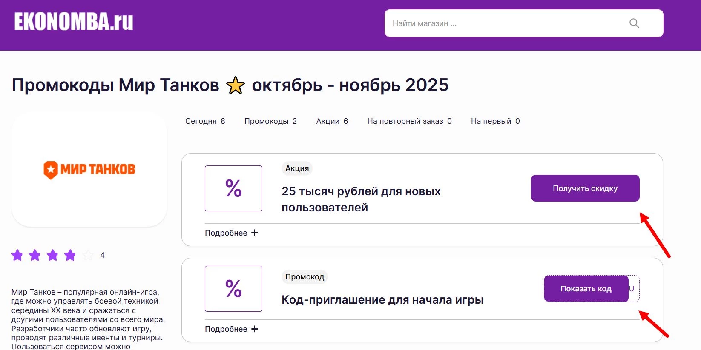This screenshot has height=350, width=701.
Task: Click the rating value '4' beside the stars
Action: [x=102, y=255]
